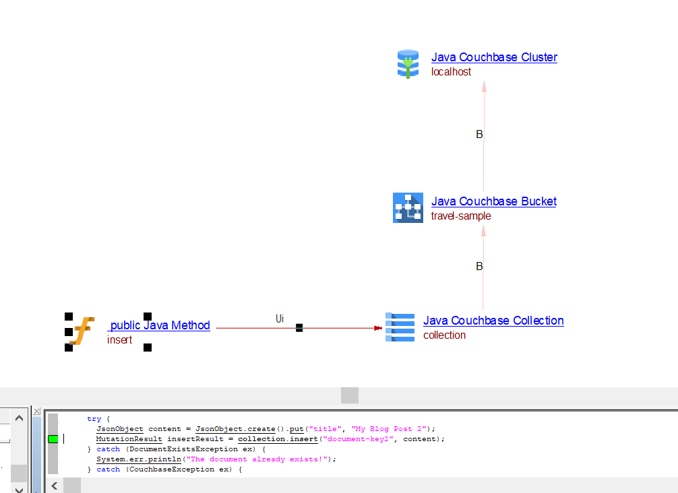Viewport: 678px width, 493px height.
Task: Close the source code pane
Action: [x=37, y=411]
